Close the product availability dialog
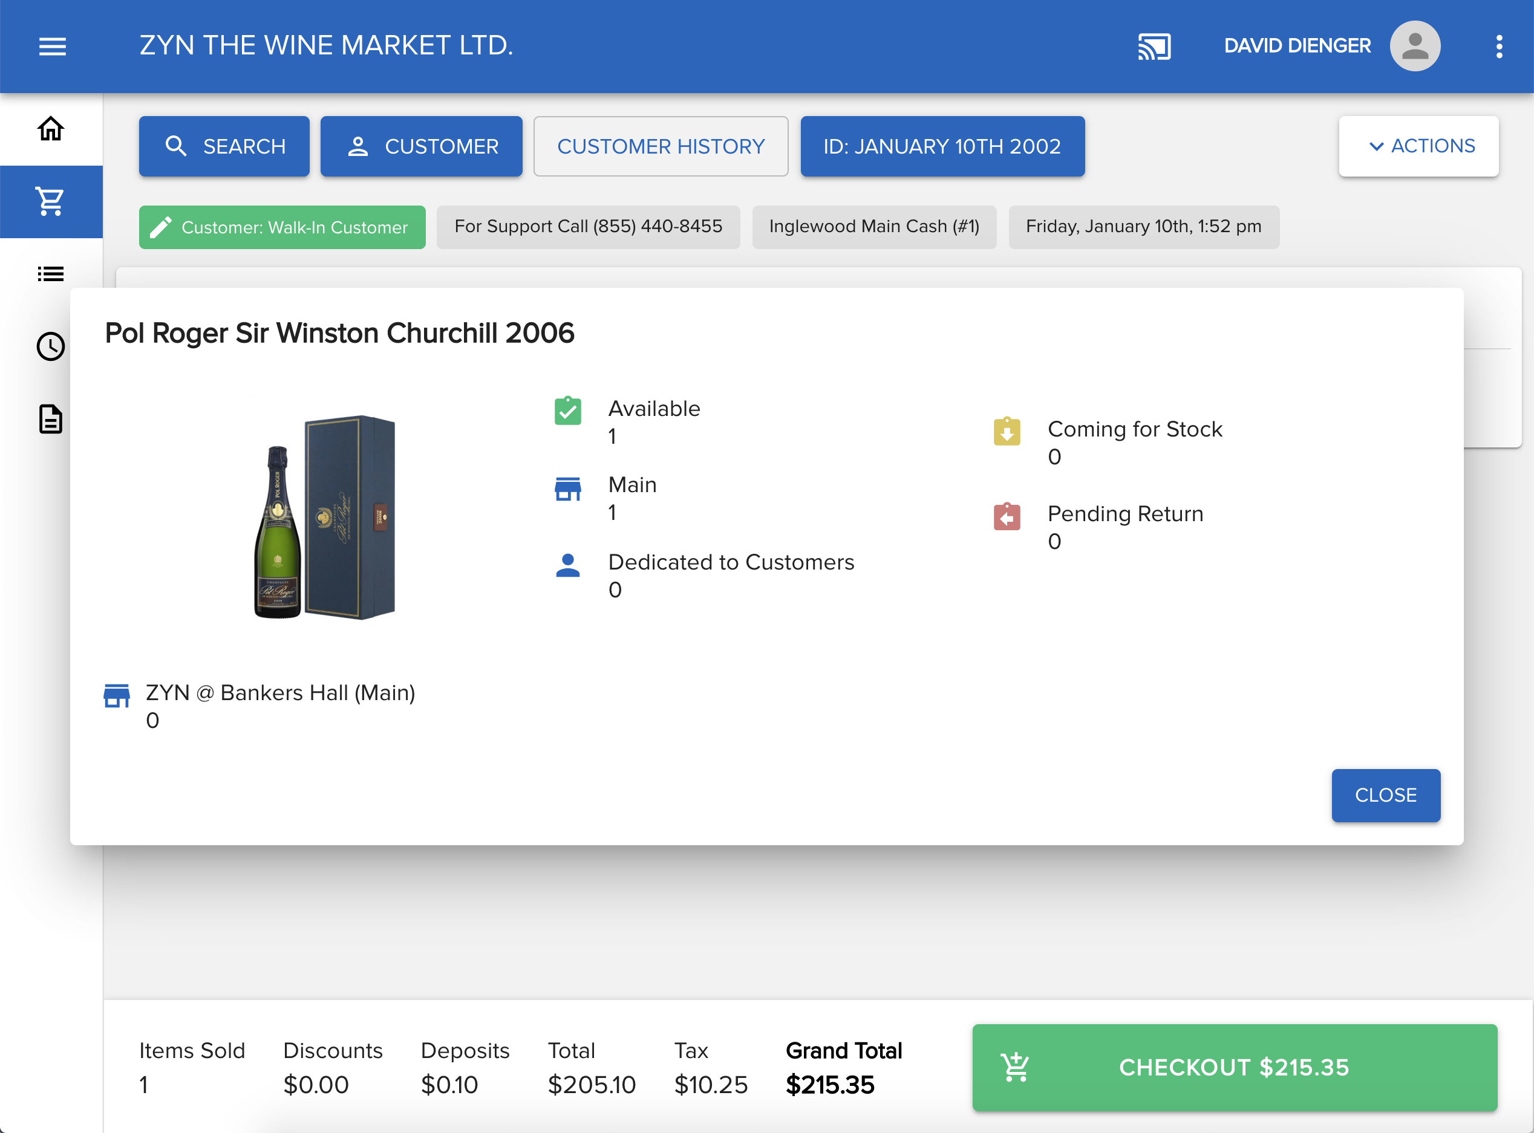The height and width of the screenshot is (1133, 1534). click(1385, 795)
